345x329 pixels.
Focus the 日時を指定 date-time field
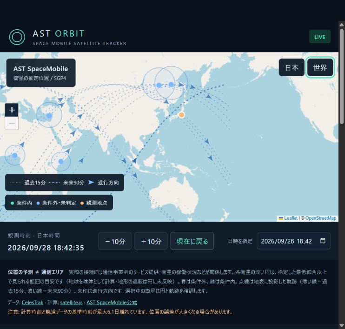pos(293,241)
